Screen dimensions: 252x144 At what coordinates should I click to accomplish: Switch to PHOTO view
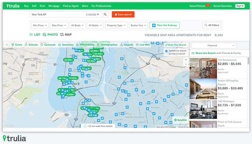pyautogui.click(x=50, y=35)
